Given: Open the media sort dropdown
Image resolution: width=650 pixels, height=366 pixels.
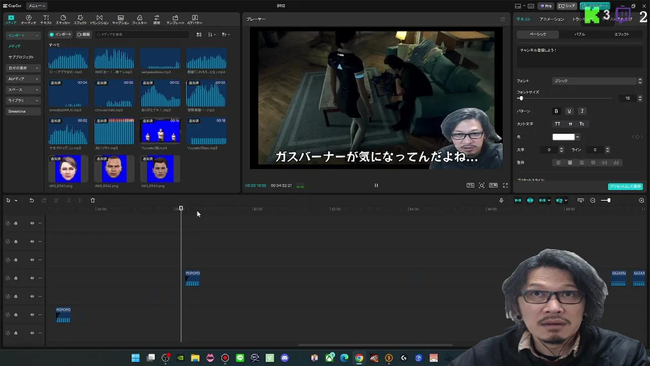Looking at the screenshot, I should 212,35.
